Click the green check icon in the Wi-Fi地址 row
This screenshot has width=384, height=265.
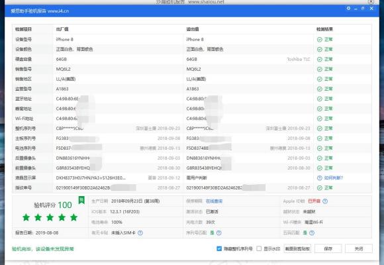tap(320, 119)
